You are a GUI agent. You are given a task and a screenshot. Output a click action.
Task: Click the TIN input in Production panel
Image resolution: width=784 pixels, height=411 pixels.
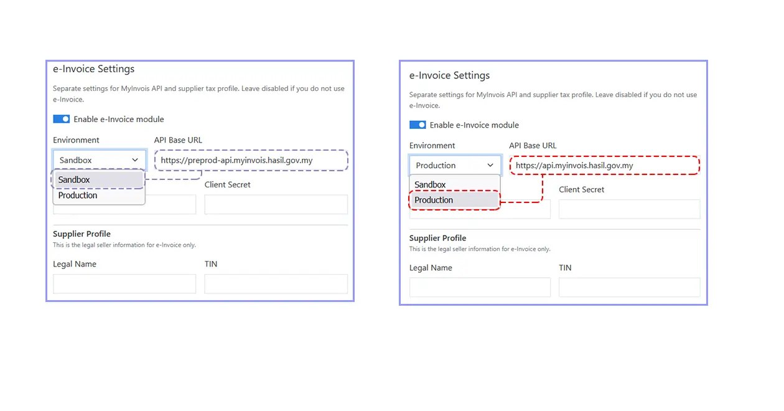tap(629, 287)
